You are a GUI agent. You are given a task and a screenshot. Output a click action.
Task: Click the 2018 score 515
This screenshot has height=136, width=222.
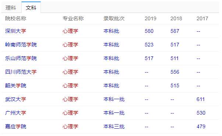[x=175, y=86]
